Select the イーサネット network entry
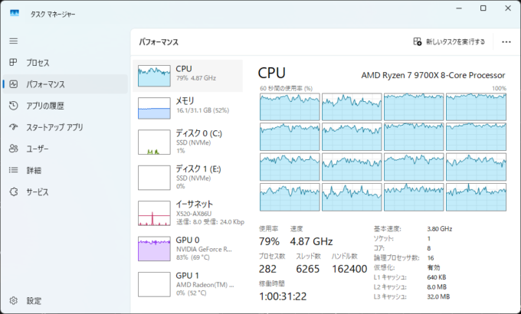The image size is (521, 314). [x=188, y=213]
